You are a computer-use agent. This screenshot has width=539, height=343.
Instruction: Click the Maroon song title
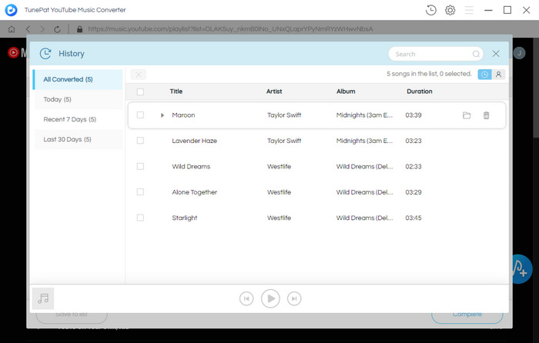[x=183, y=115]
